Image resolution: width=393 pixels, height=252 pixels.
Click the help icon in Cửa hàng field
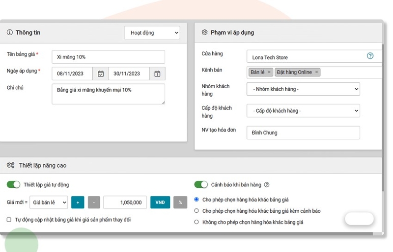tap(370, 56)
